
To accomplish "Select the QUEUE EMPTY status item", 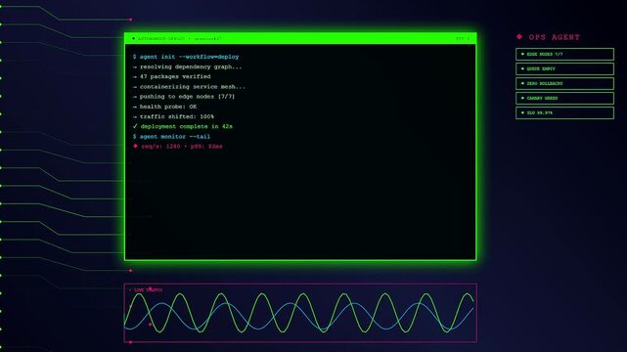I will (x=564, y=68).
